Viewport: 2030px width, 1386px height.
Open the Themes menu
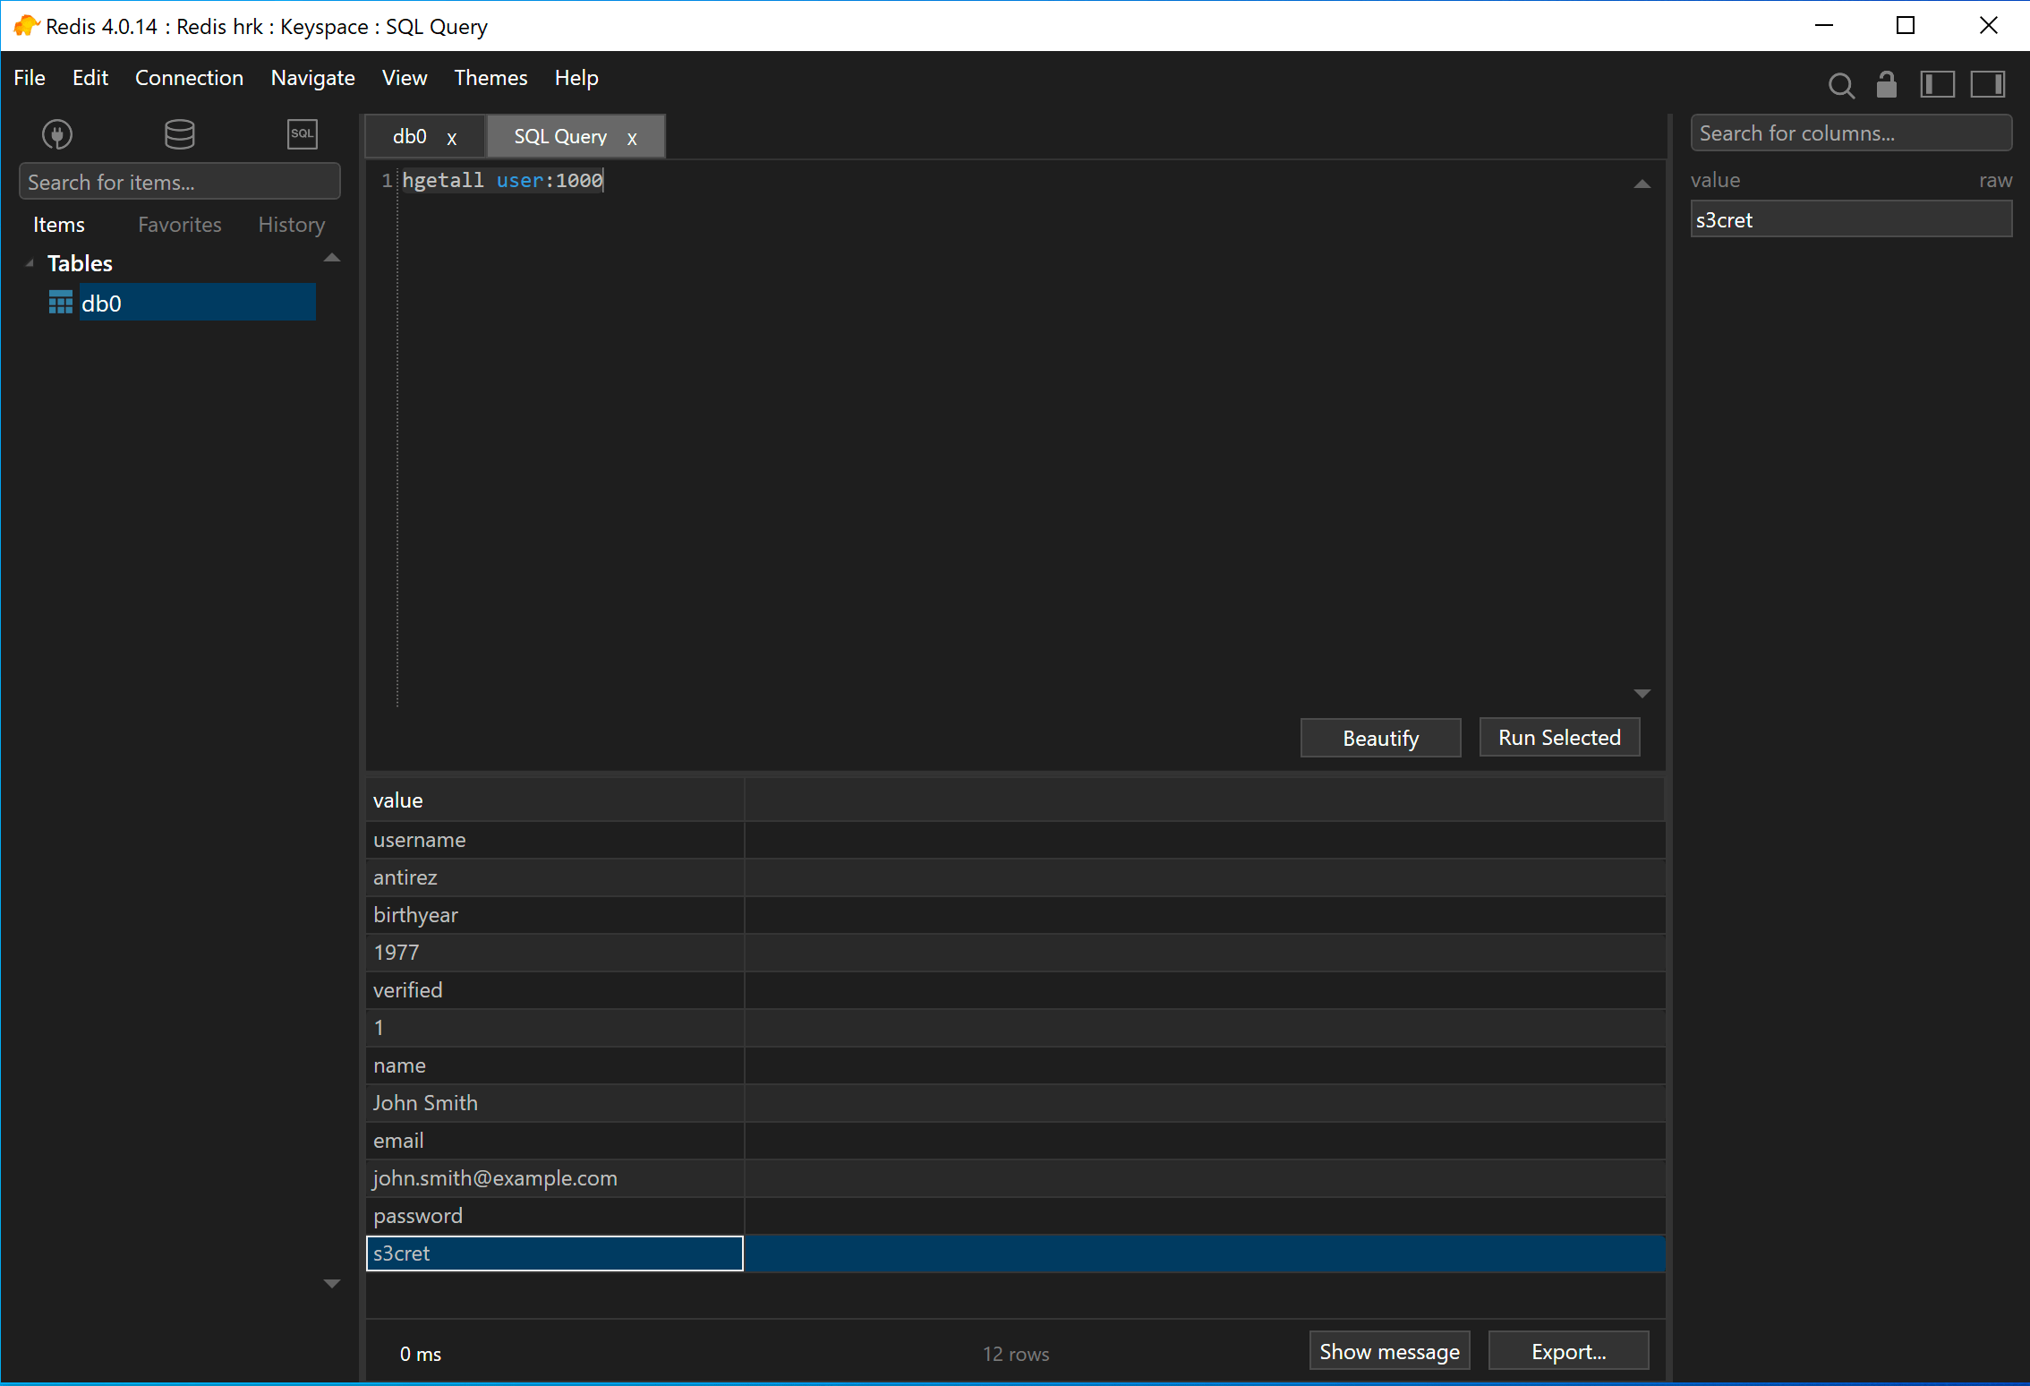pos(490,78)
